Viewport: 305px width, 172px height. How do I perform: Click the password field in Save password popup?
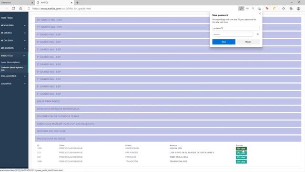[233, 34]
